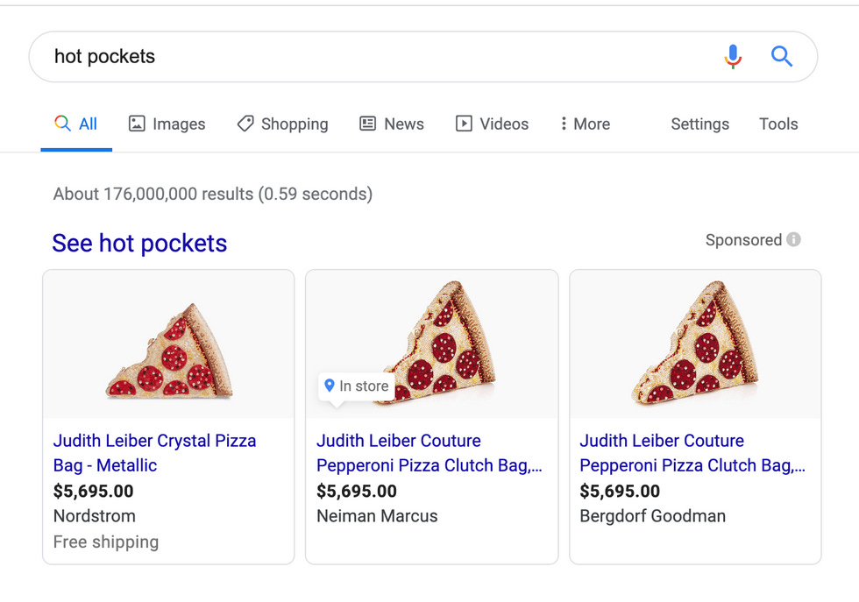Switch to the Videos tab
The width and height of the screenshot is (859, 602).
(492, 124)
